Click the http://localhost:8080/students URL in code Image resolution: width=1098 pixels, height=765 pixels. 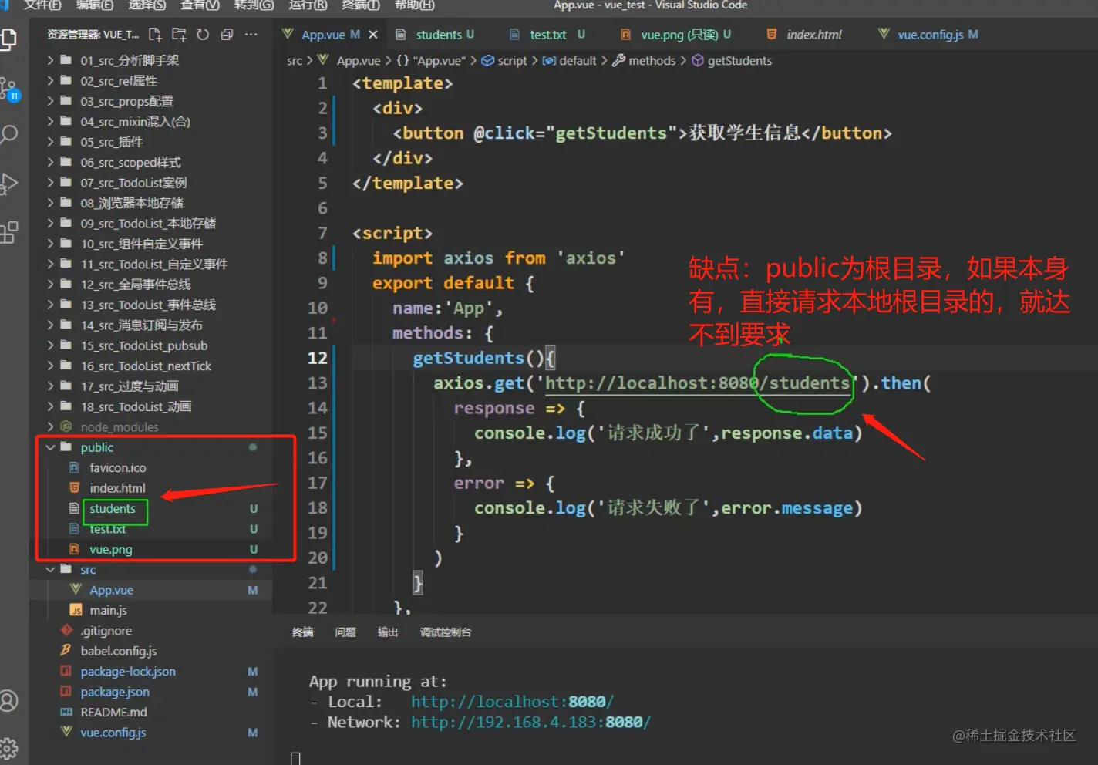click(x=697, y=383)
